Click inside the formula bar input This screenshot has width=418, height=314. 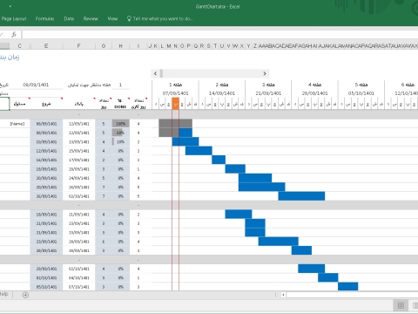(x=220, y=34)
